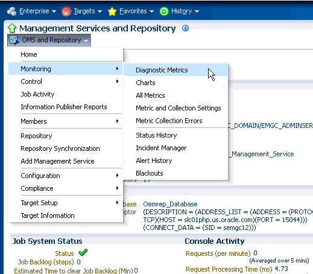Screen dimensions: 313x274
Task: Open Target Information menu item
Action: [65, 215]
